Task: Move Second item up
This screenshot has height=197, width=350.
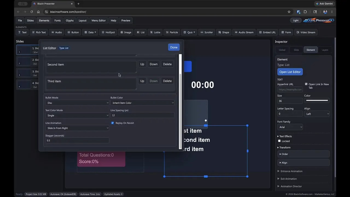Action: [142, 64]
